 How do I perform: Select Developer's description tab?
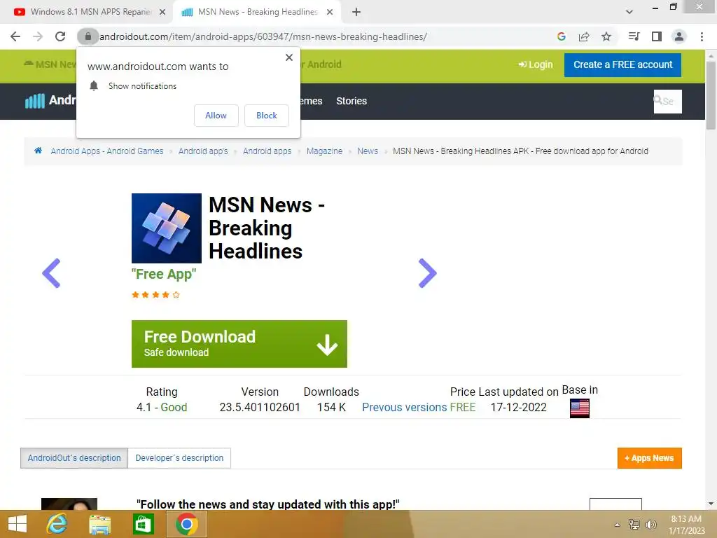click(x=179, y=458)
